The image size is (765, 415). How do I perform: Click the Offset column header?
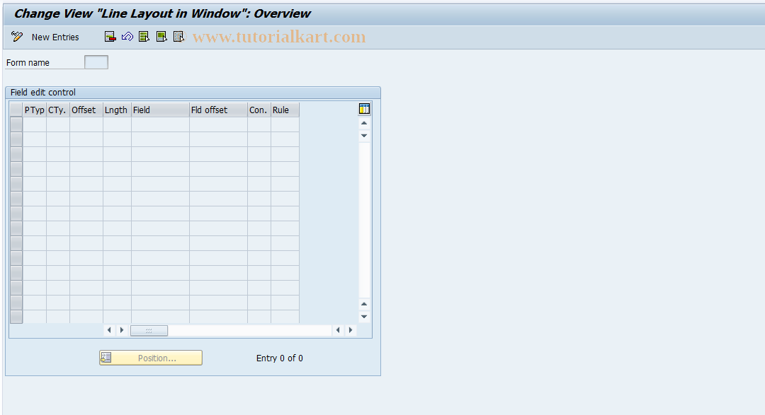coord(86,110)
